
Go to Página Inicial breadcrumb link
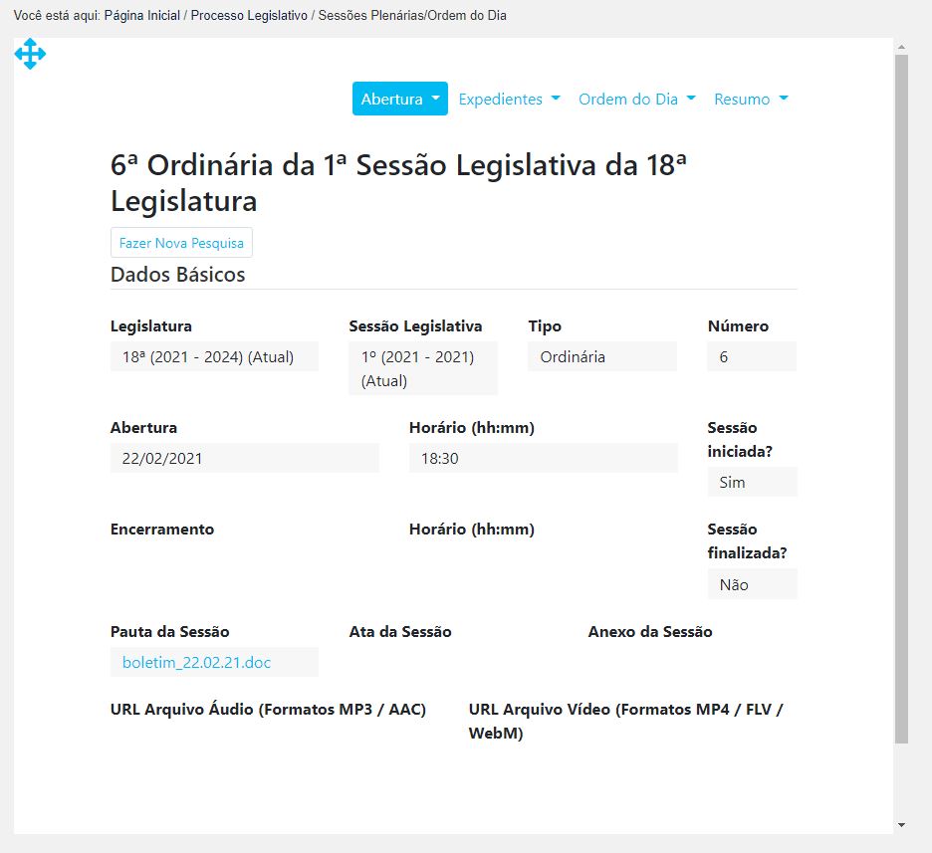pyautogui.click(x=142, y=16)
